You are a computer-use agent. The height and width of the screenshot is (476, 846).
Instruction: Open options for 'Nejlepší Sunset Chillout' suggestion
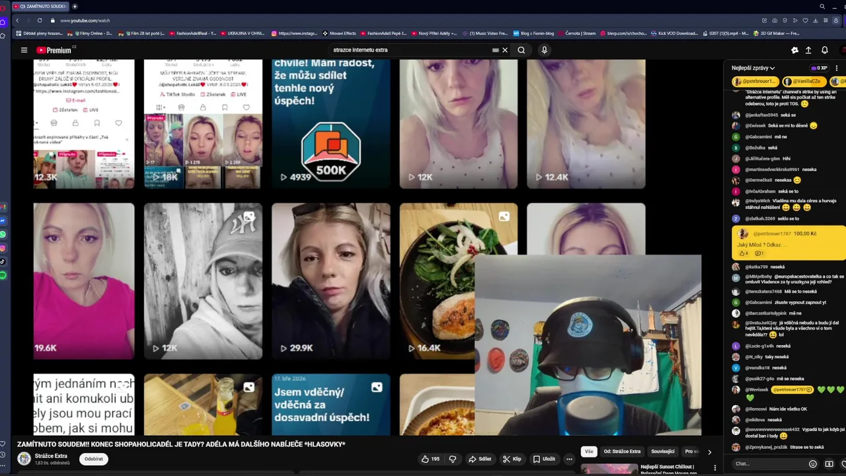tap(714, 467)
